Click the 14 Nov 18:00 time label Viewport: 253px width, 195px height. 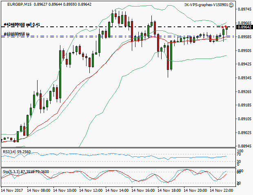click(x=169, y=191)
